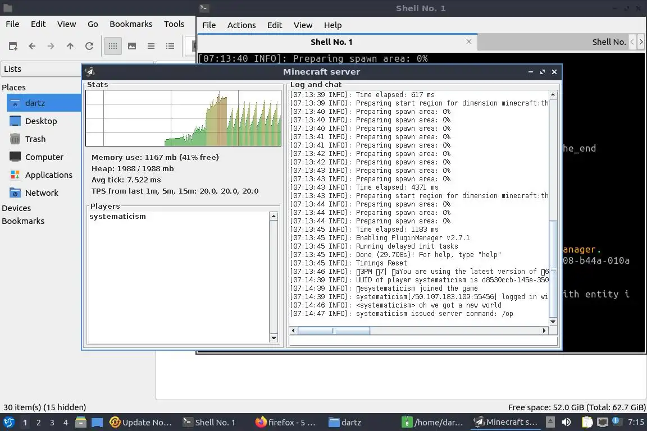The height and width of the screenshot is (431, 647).
Task: Click log horizontal scrollbar left arrow
Action: [293, 331]
